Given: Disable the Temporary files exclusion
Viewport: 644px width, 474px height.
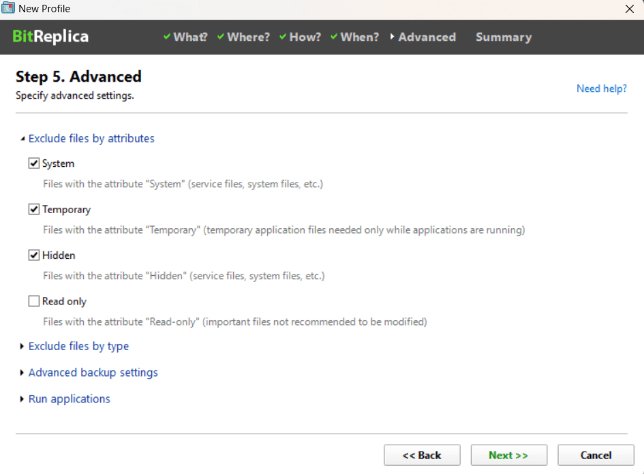Looking at the screenshot, I should (34, 209).
